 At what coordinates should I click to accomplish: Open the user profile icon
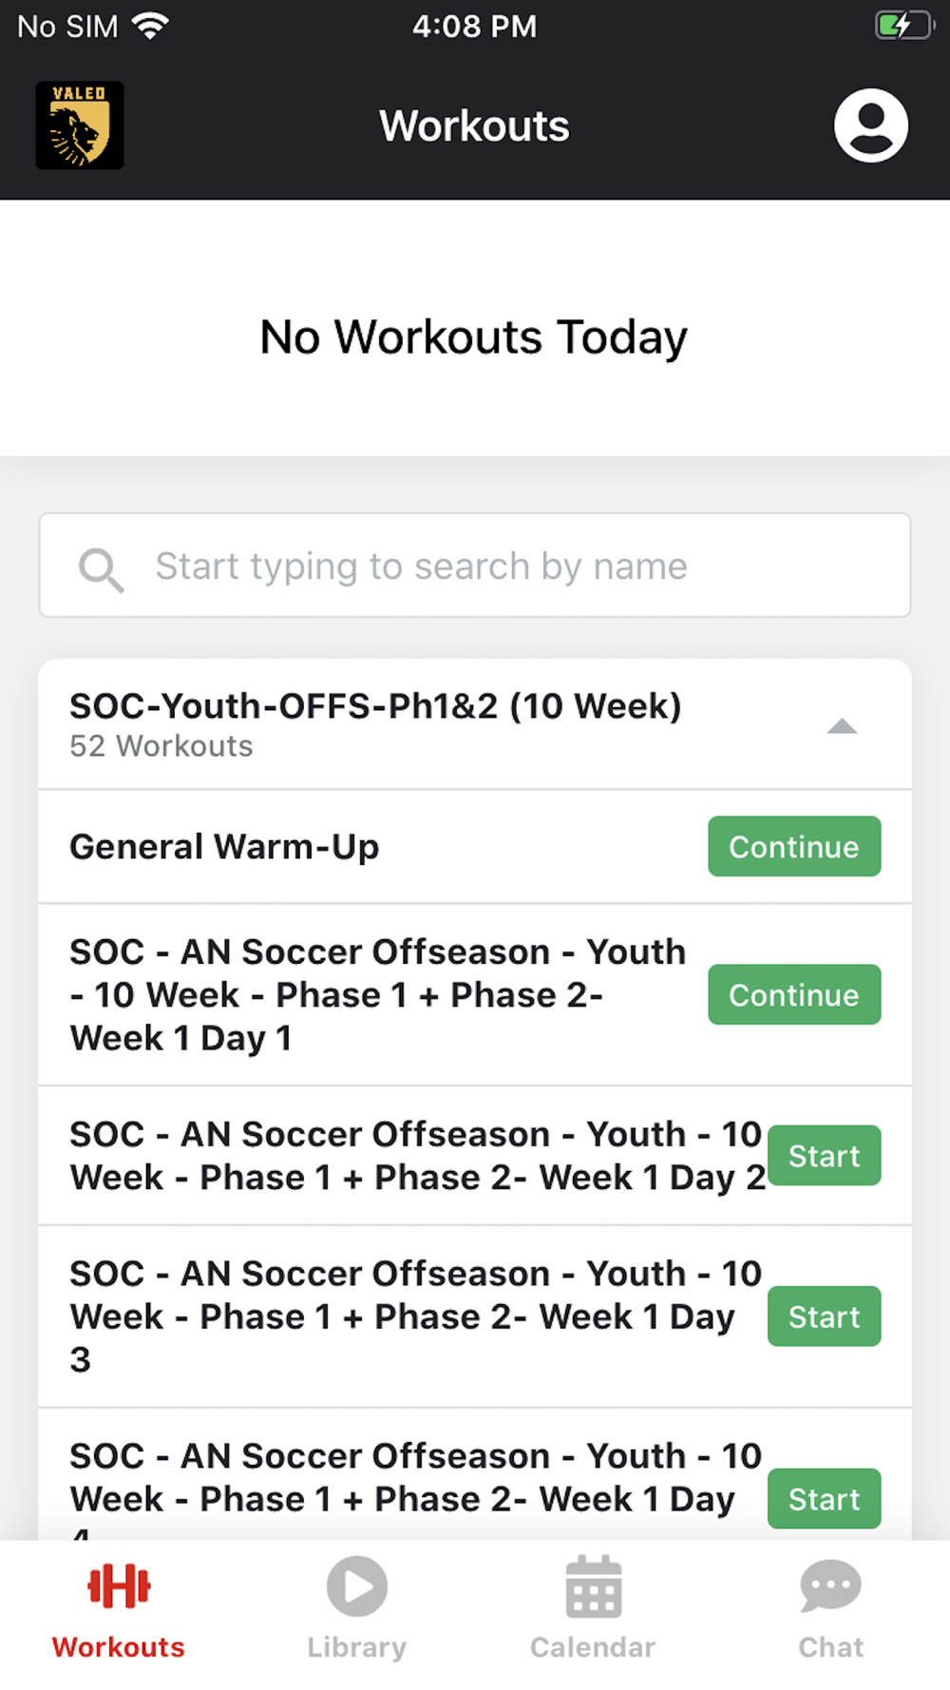pos(870,125)
